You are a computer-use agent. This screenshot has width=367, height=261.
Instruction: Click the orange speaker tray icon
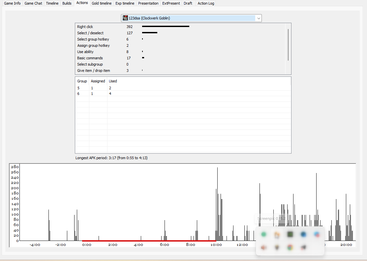point(263,247)
